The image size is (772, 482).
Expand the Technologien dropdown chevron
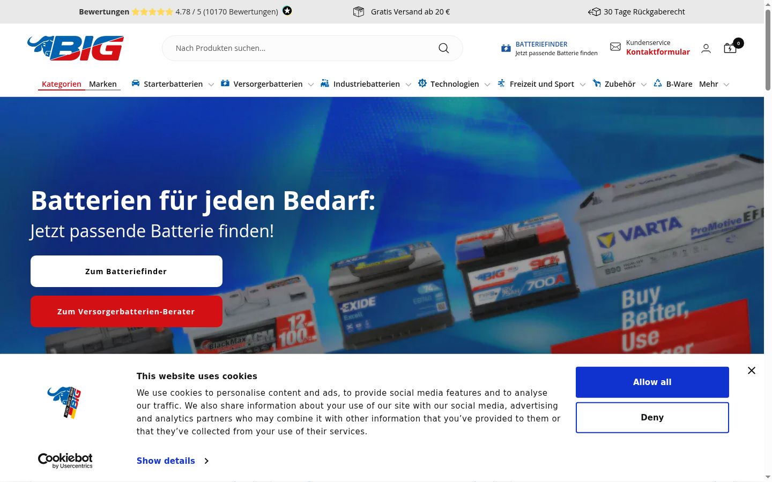[487, 85]
